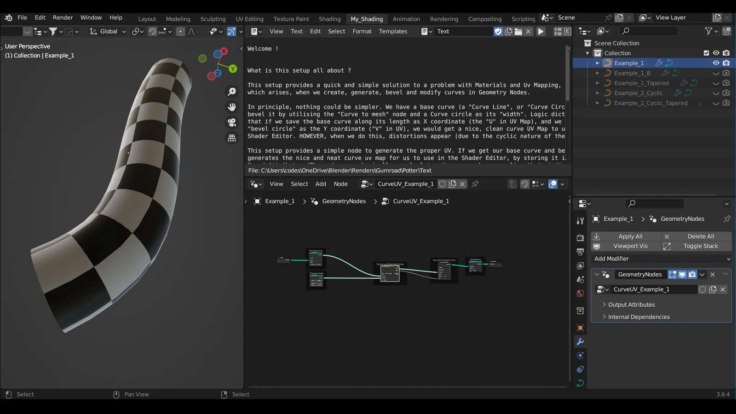
Task: Select the wrench modifier icon on Example_1
Action: [x=659, y=63]
